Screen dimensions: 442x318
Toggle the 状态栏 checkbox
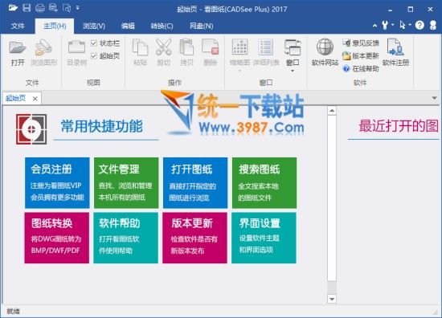[94, 43]
